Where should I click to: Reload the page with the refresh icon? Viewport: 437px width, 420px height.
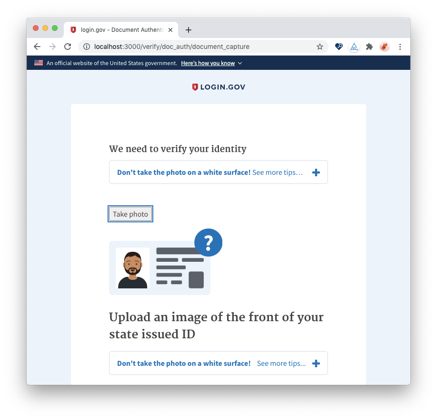[68, 47]
